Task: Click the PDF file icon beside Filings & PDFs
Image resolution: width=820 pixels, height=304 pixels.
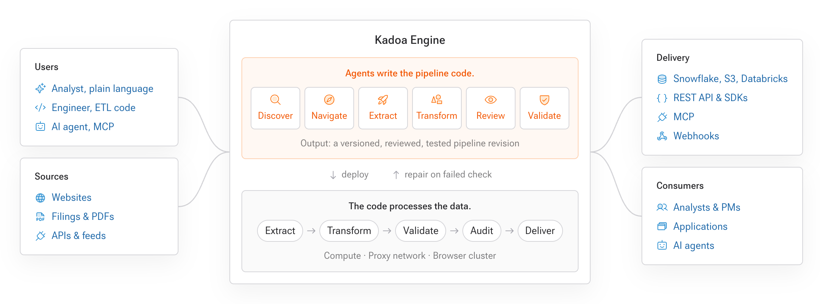Action: pyautogui.click(x=40, y=217)
